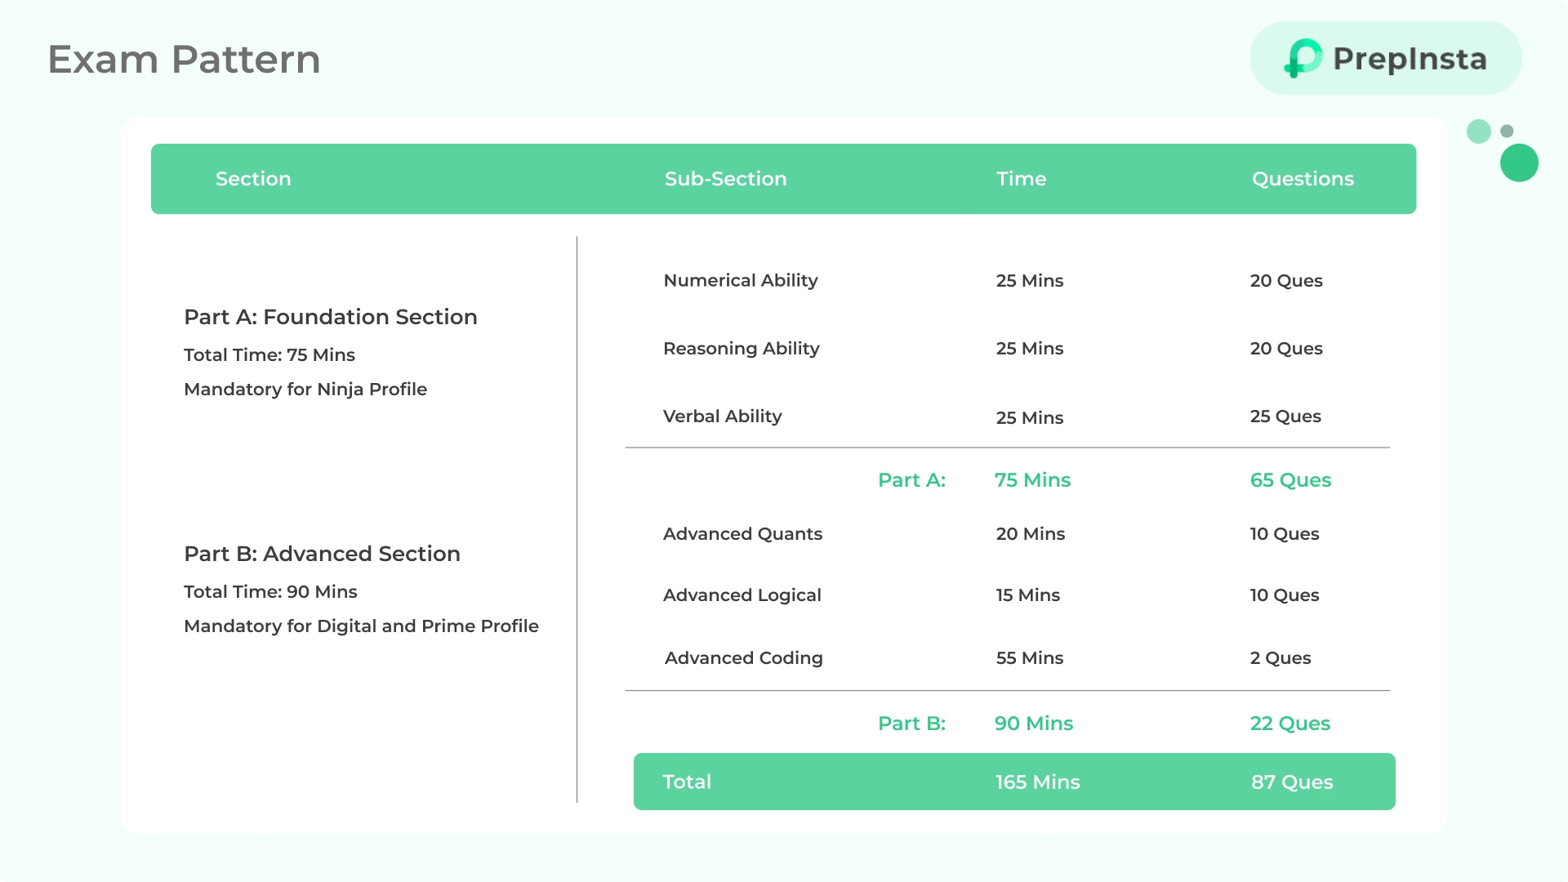Screen dimensions: 1568x882
Task: Click the PrepInsta brand name text
Action: 1410,59
